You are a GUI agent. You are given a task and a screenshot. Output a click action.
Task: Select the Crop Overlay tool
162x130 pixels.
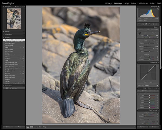[x=139, y=24]
